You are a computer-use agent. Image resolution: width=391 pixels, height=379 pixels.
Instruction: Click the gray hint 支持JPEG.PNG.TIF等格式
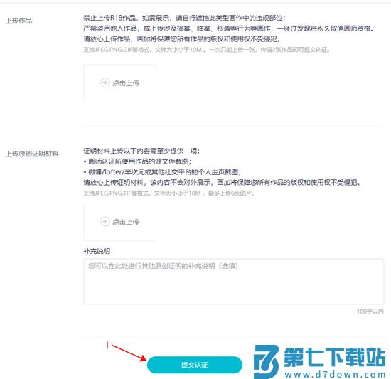coord(168,193)
